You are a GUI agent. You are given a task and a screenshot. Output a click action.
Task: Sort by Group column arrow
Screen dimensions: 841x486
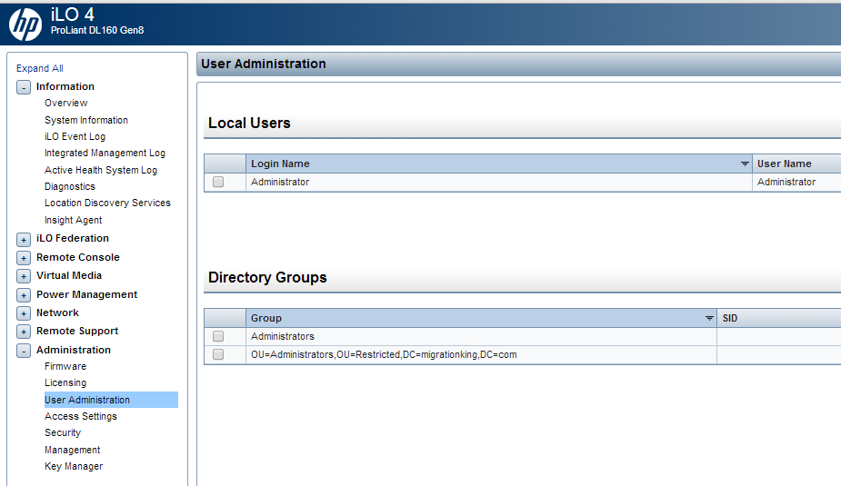click(x=709, y=318)
